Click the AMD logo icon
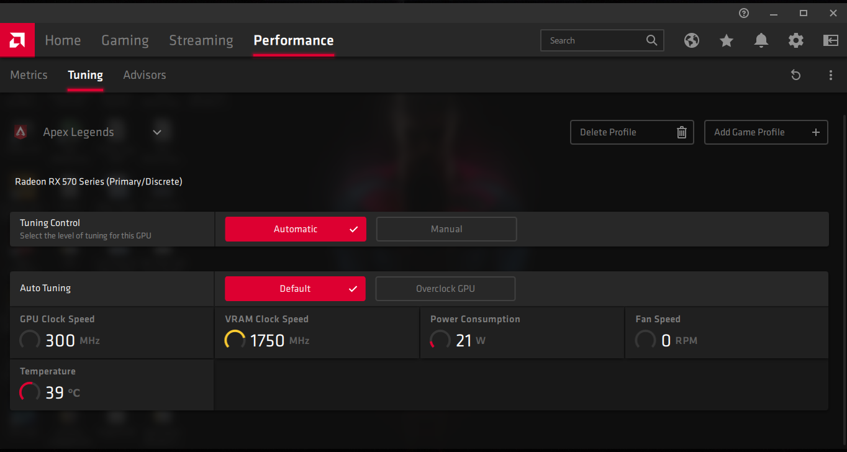Screen dimensions: 847x452 [x=17, y=40]
